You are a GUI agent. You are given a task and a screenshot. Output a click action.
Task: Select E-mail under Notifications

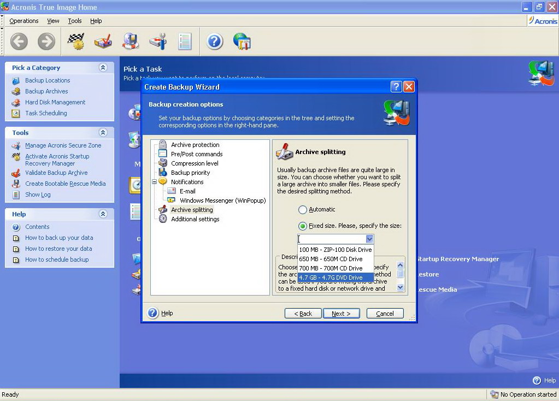click(x=187, y=191)
